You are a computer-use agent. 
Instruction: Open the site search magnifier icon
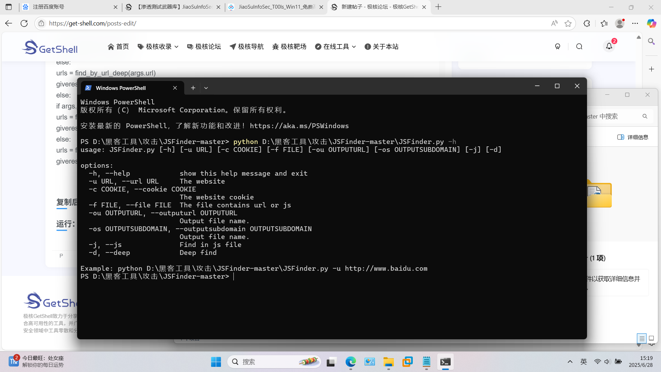tap(579, 46)
